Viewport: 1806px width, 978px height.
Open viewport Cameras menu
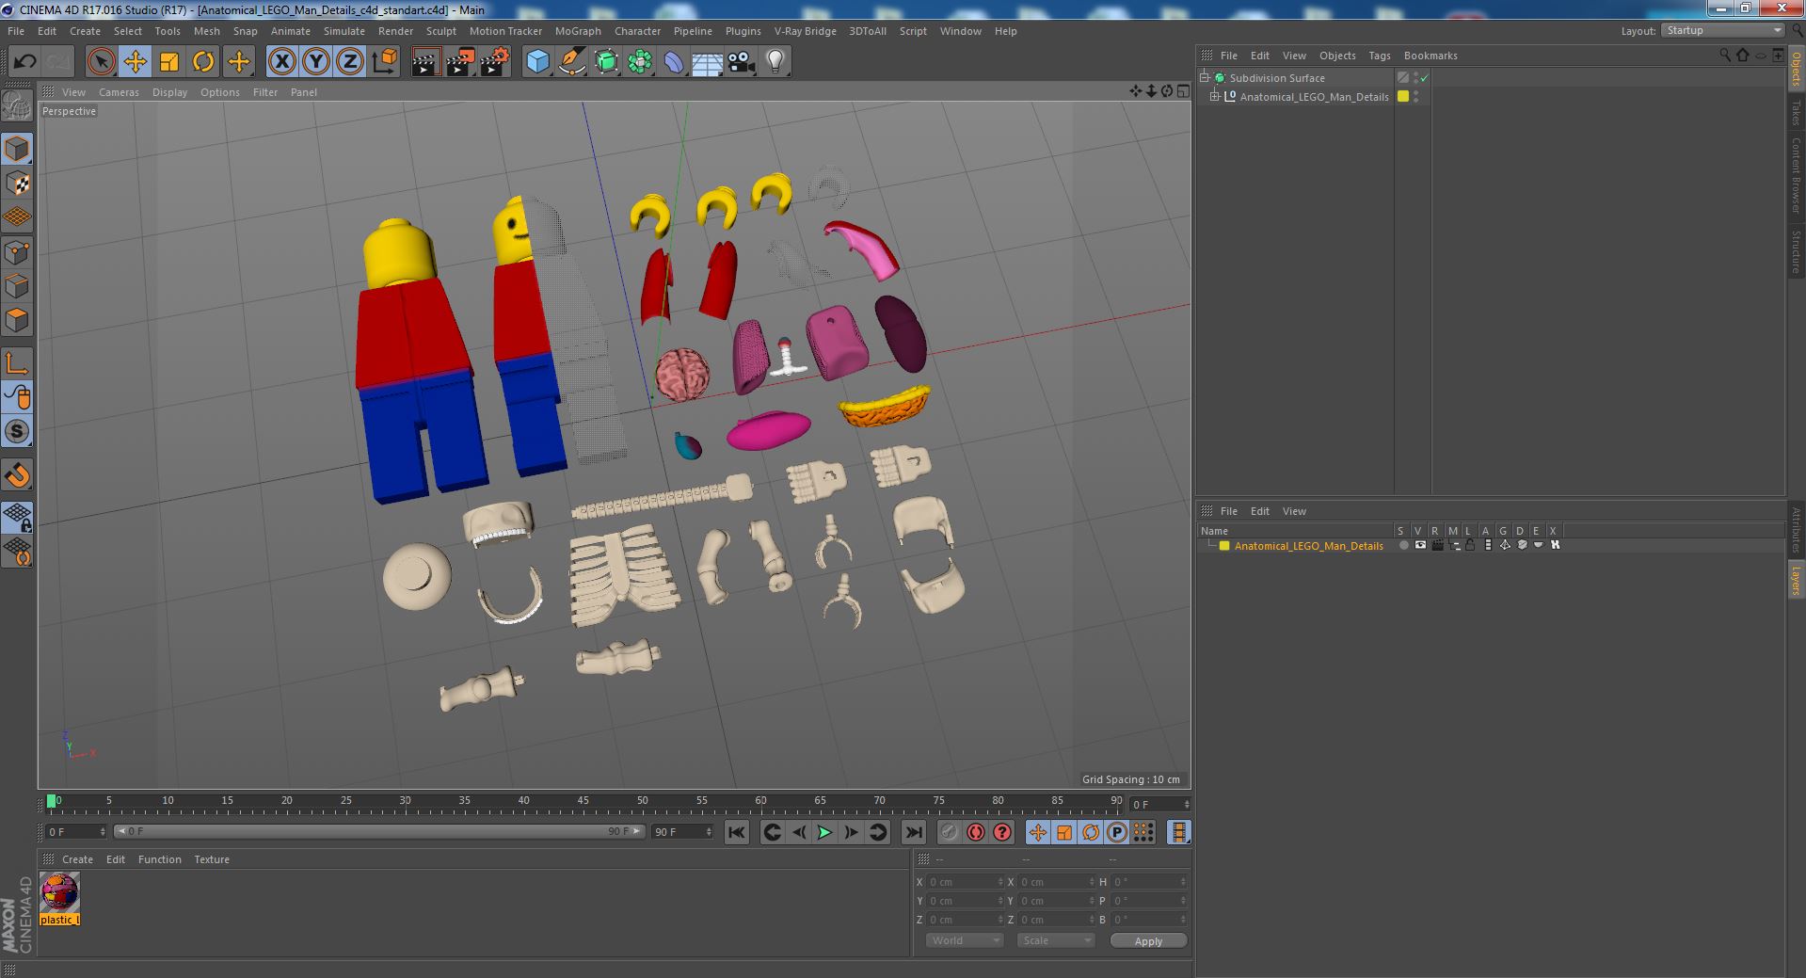119,92
